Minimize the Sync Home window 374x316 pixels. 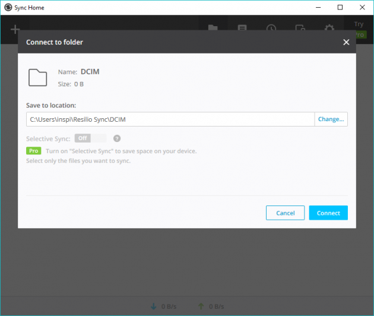(318, 7)
